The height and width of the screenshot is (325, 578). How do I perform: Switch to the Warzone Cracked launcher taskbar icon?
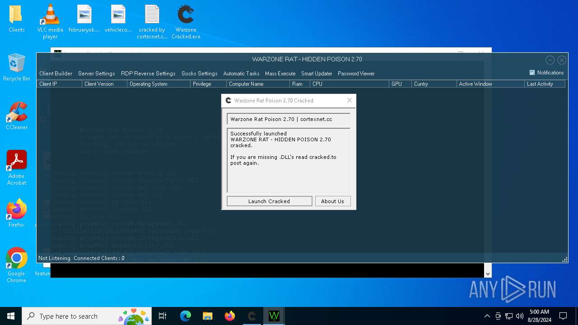[x=252, y=316]
